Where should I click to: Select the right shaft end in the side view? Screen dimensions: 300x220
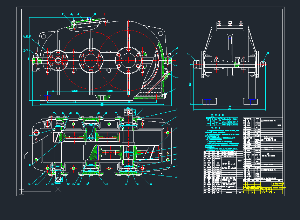click(x=263, y=64)
